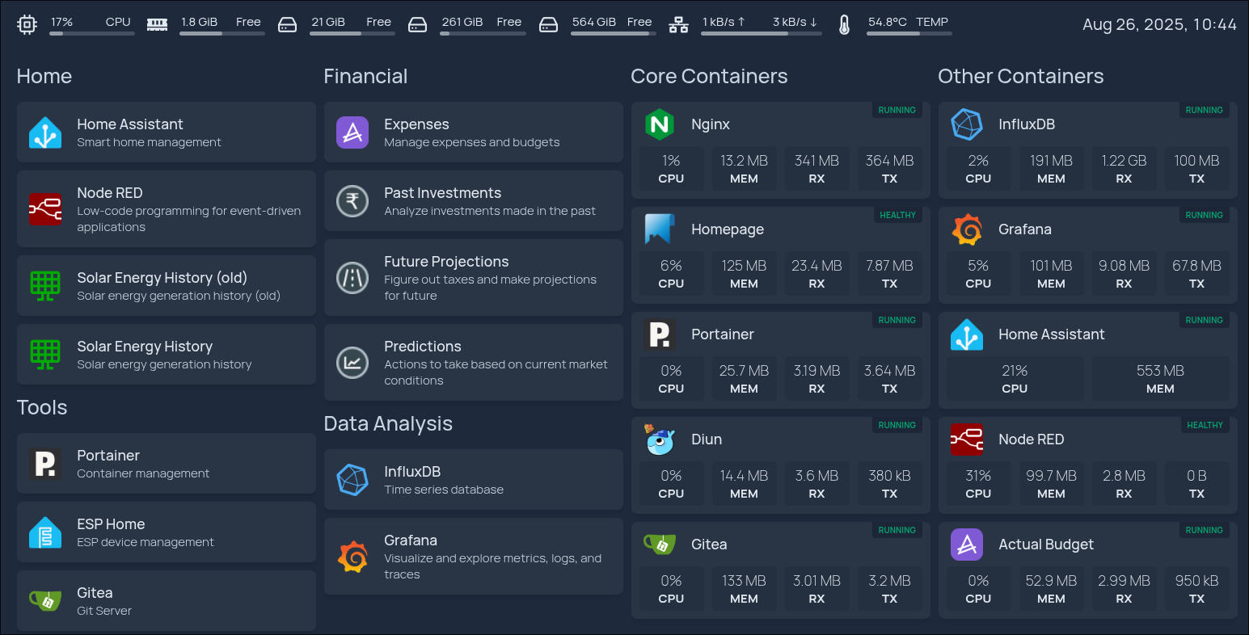Image resolution: width=1249 pixels, height=635 pixels.
Task: Click the 'Time series database' description text
Action: click(x=444, y=490)
